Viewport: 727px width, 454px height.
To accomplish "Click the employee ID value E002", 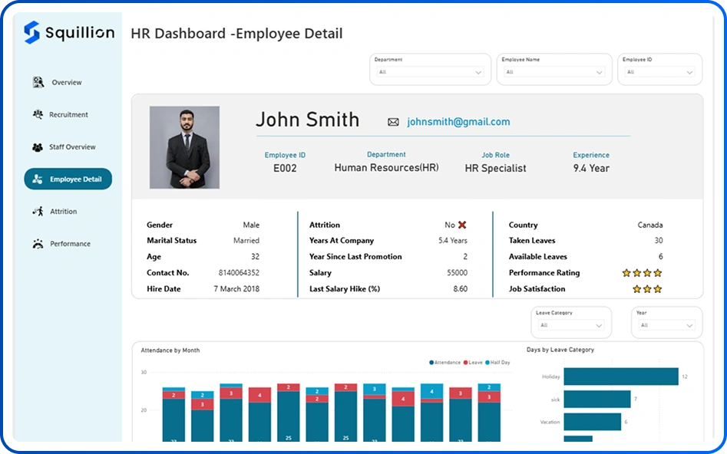I will point(285,168).
